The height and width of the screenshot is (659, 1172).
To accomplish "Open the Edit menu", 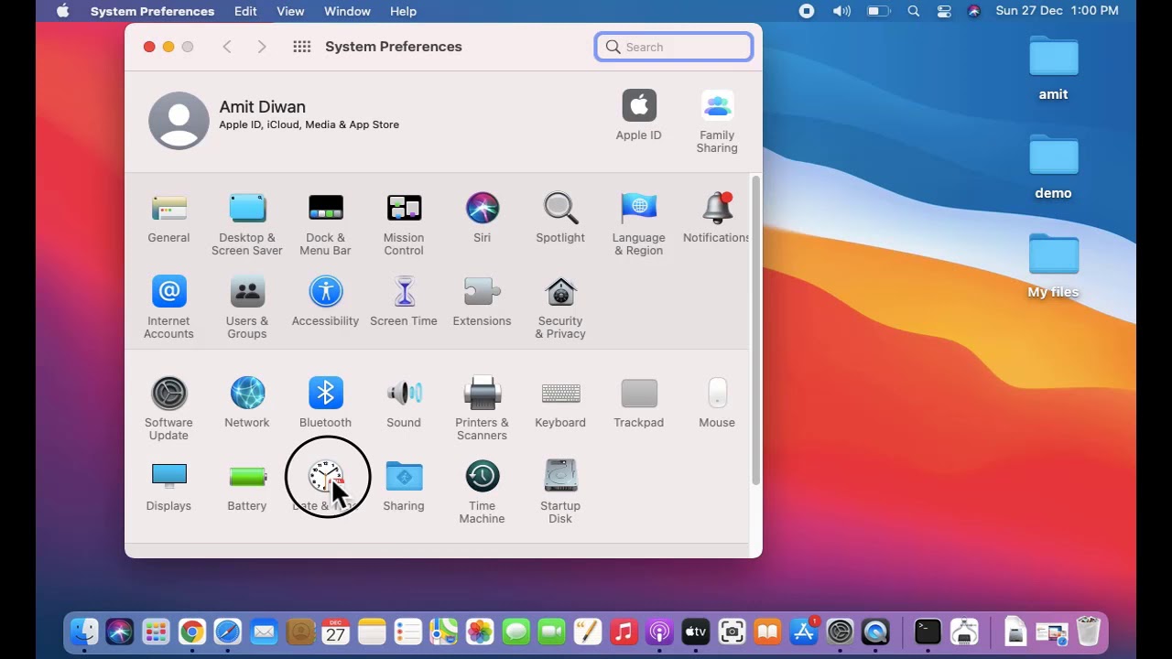I will (245, 11).
